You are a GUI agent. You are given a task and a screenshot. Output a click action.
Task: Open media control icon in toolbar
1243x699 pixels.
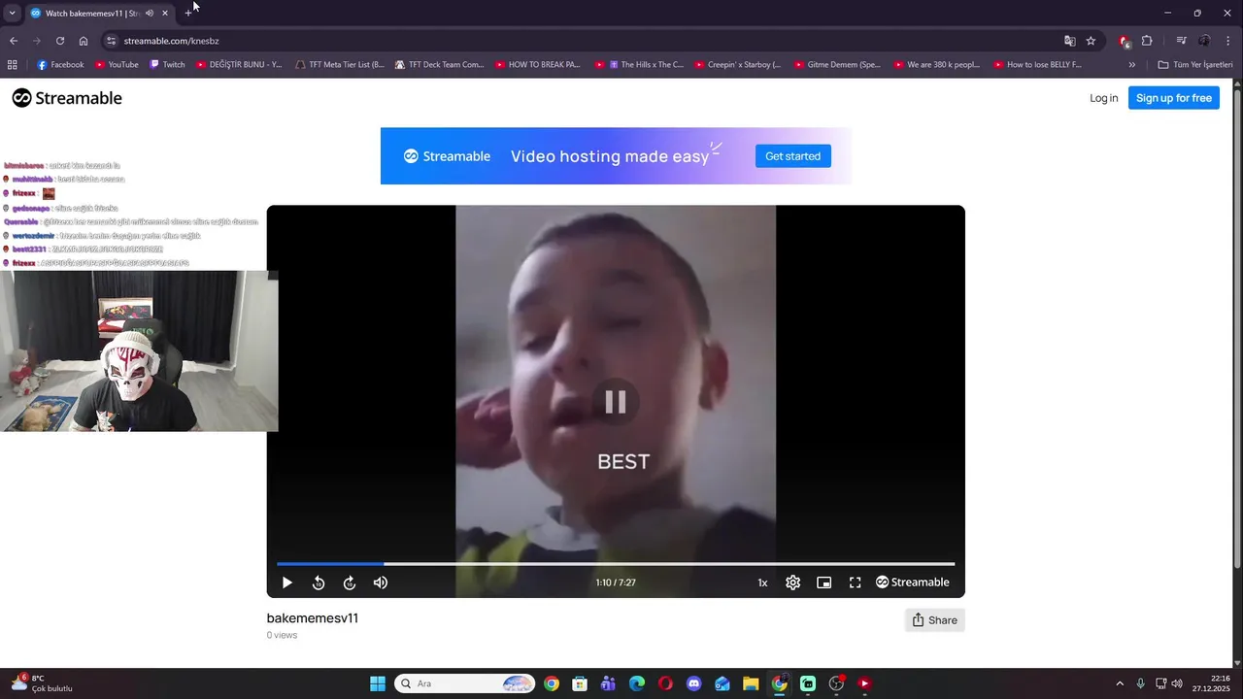click(x=1181, y=41)
